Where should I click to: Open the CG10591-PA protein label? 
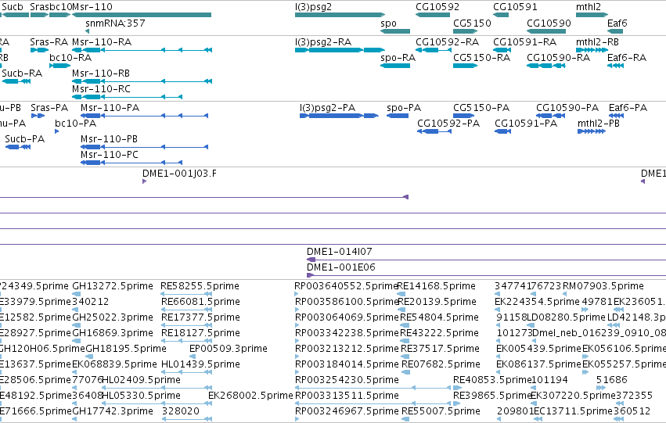(526, 124)
